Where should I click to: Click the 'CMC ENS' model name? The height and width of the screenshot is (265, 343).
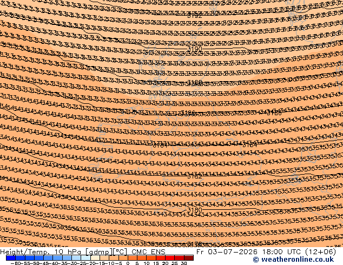(x=149, y=252)
